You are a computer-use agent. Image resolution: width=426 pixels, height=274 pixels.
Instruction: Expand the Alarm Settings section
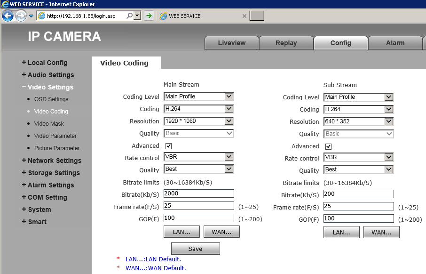click(x=48, y=185)
